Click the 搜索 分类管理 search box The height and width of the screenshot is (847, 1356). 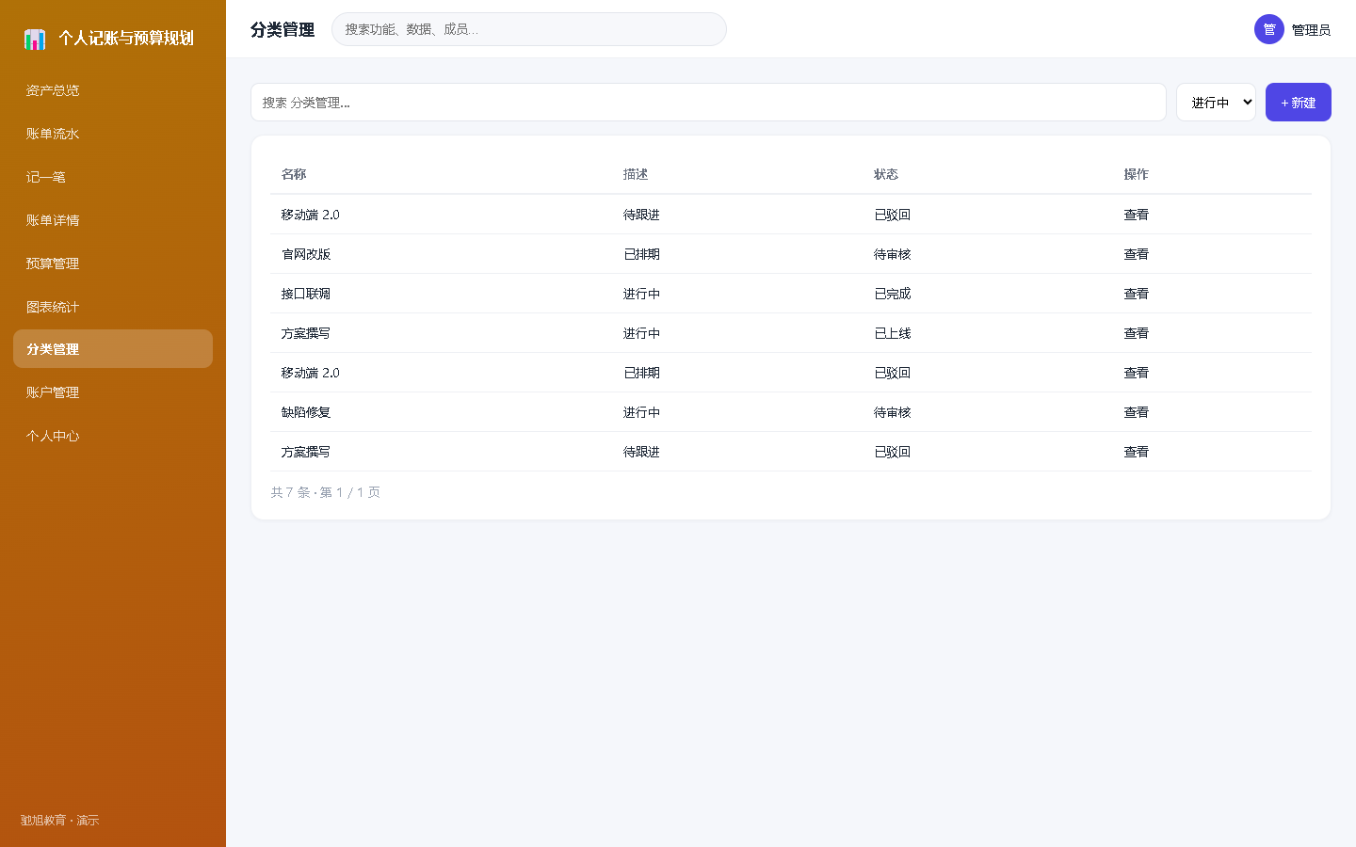click(x=708, y=103)
